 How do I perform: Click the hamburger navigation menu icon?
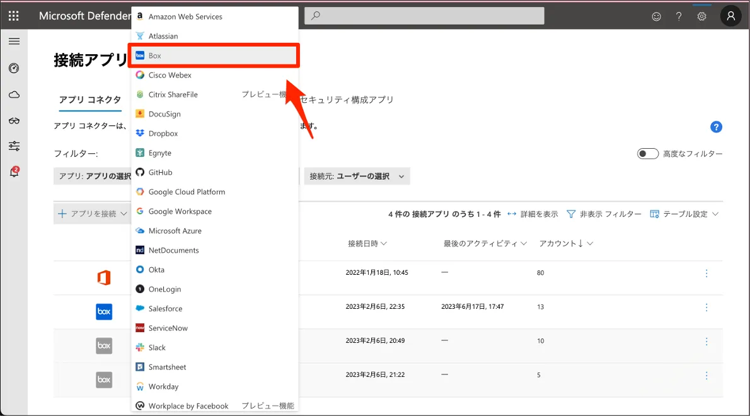coord(14,42)
